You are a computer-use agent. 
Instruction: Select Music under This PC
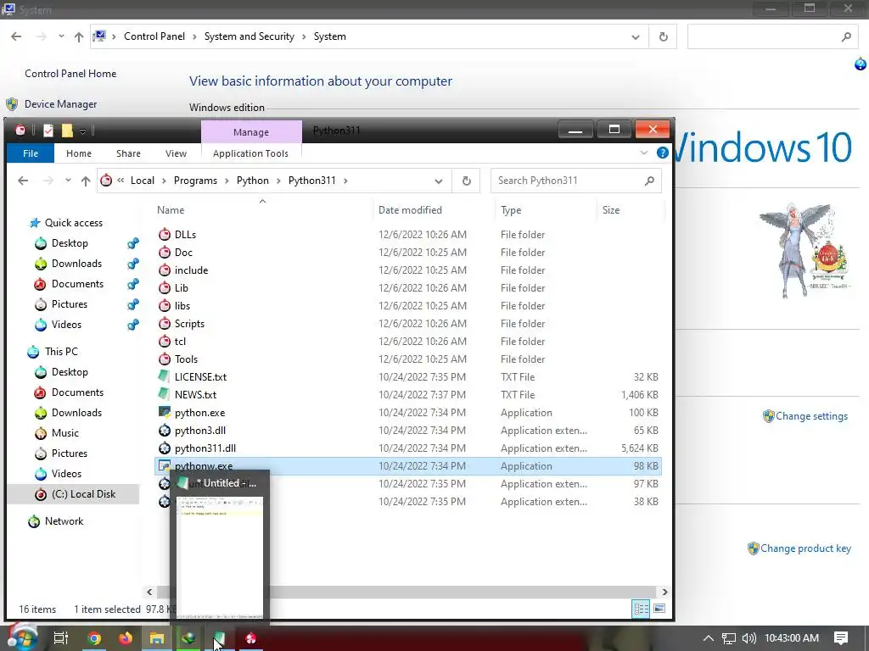point(64,433)
